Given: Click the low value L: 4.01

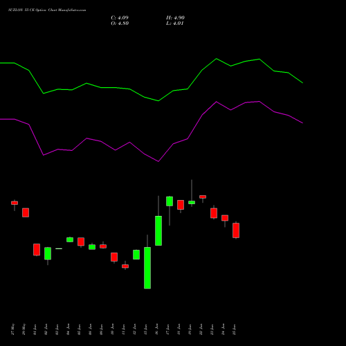Looking at the screenshot, I should point(175,24).
